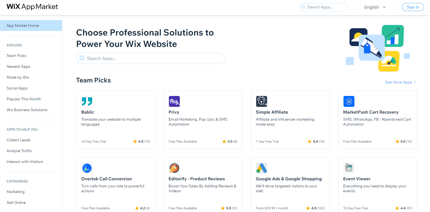This screenshot has width=430, height=212.
Task: Click '15 Day Free Trial' on Event Viewer
Action: tap(355, 208)
